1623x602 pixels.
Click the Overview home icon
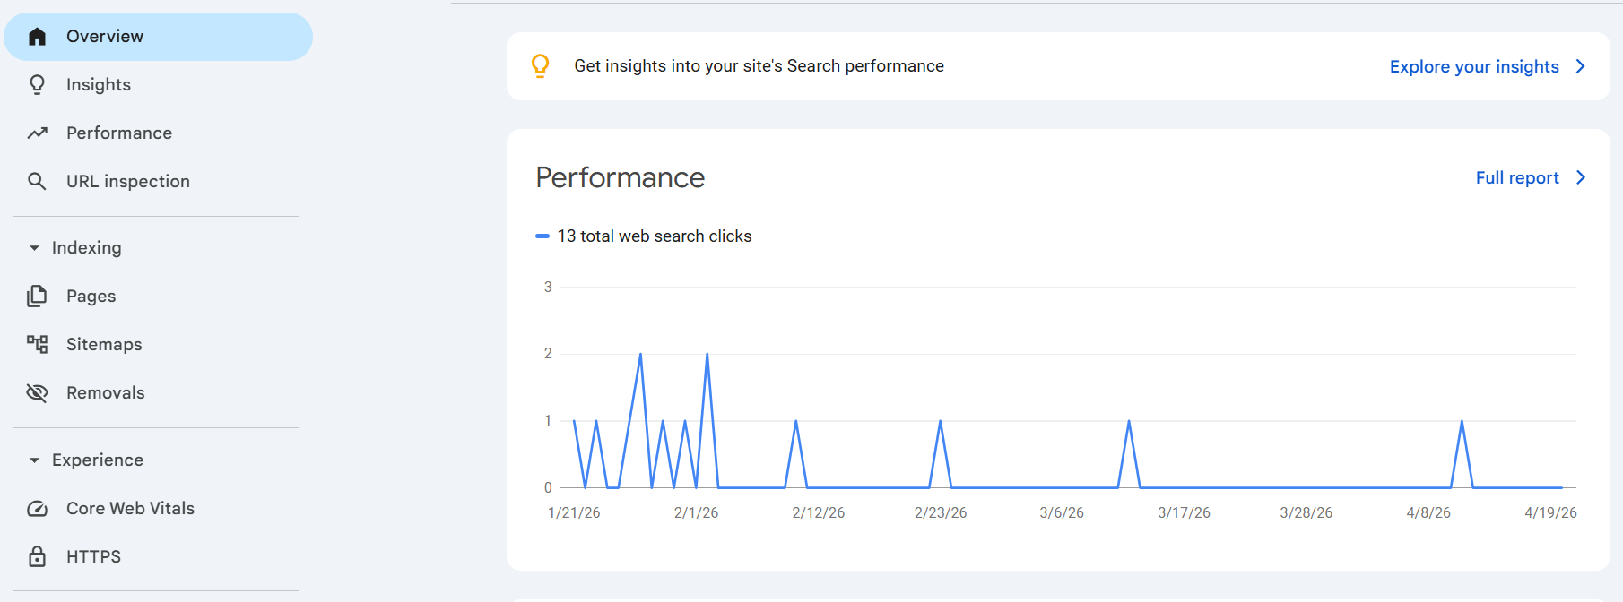pos(37,37)
